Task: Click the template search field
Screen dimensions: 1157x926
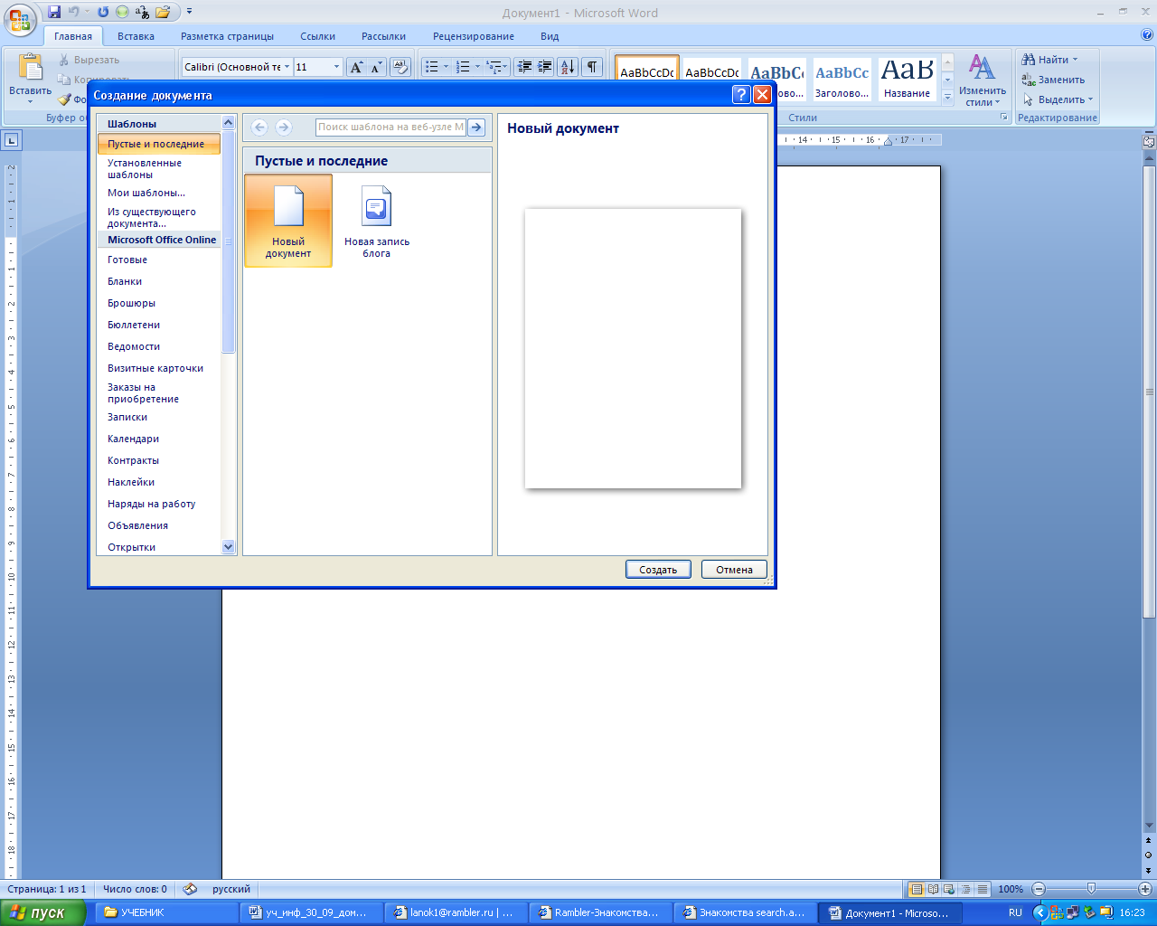Action: point(390,128)
